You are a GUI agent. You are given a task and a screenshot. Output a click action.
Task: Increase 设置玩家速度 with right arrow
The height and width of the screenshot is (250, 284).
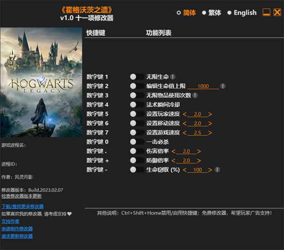coord(210,114)
